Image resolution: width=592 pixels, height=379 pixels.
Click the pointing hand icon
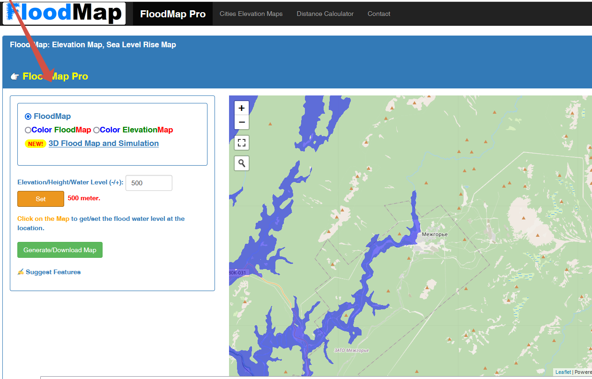point(15,77)
